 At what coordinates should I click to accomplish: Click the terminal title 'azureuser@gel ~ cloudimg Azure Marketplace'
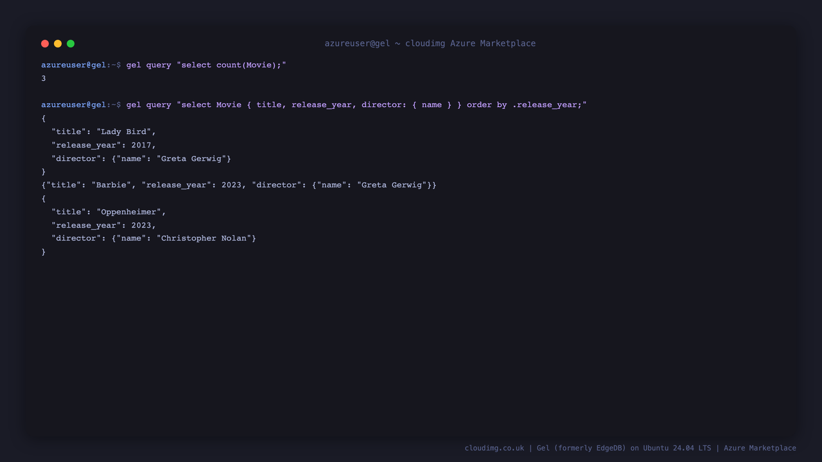tap(430, 44)
